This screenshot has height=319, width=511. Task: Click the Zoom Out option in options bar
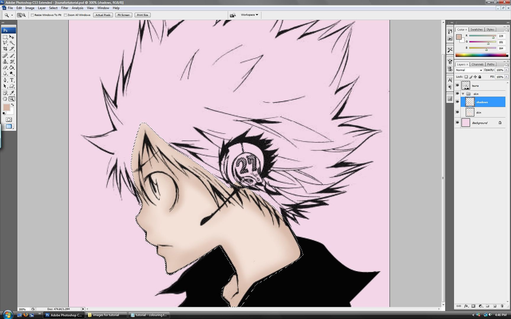(24, 15)
